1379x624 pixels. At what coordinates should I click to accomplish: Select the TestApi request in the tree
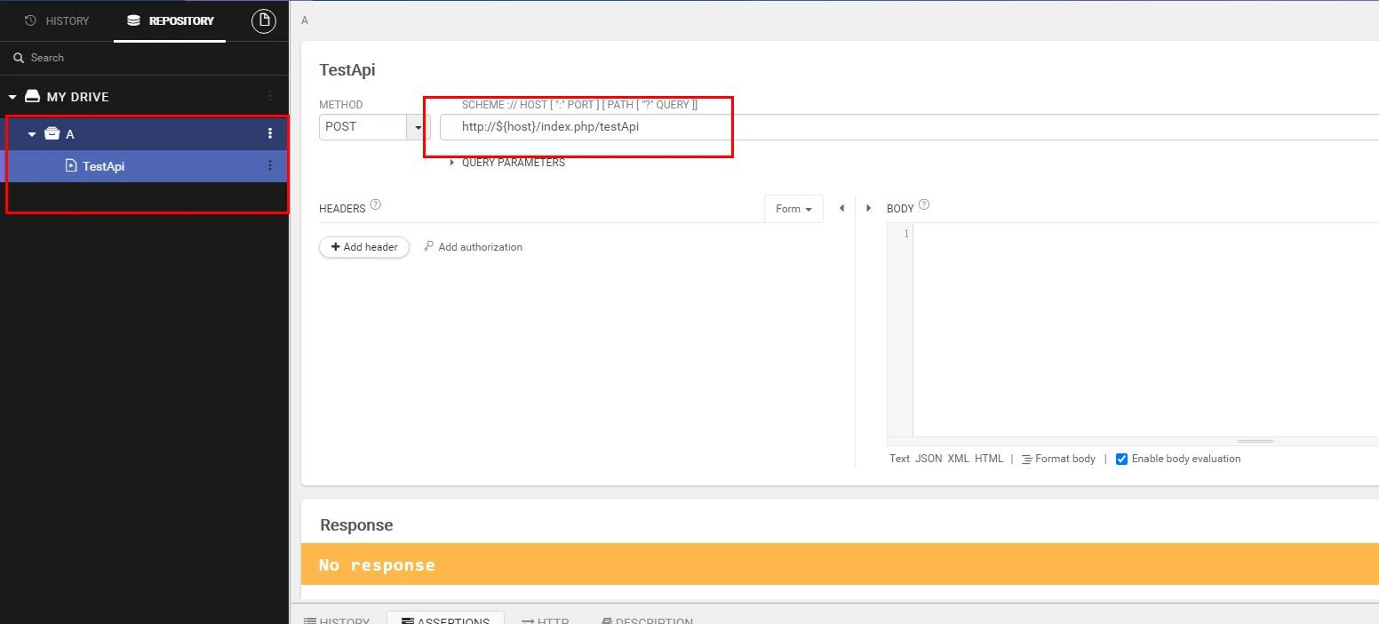coord(103,166)
